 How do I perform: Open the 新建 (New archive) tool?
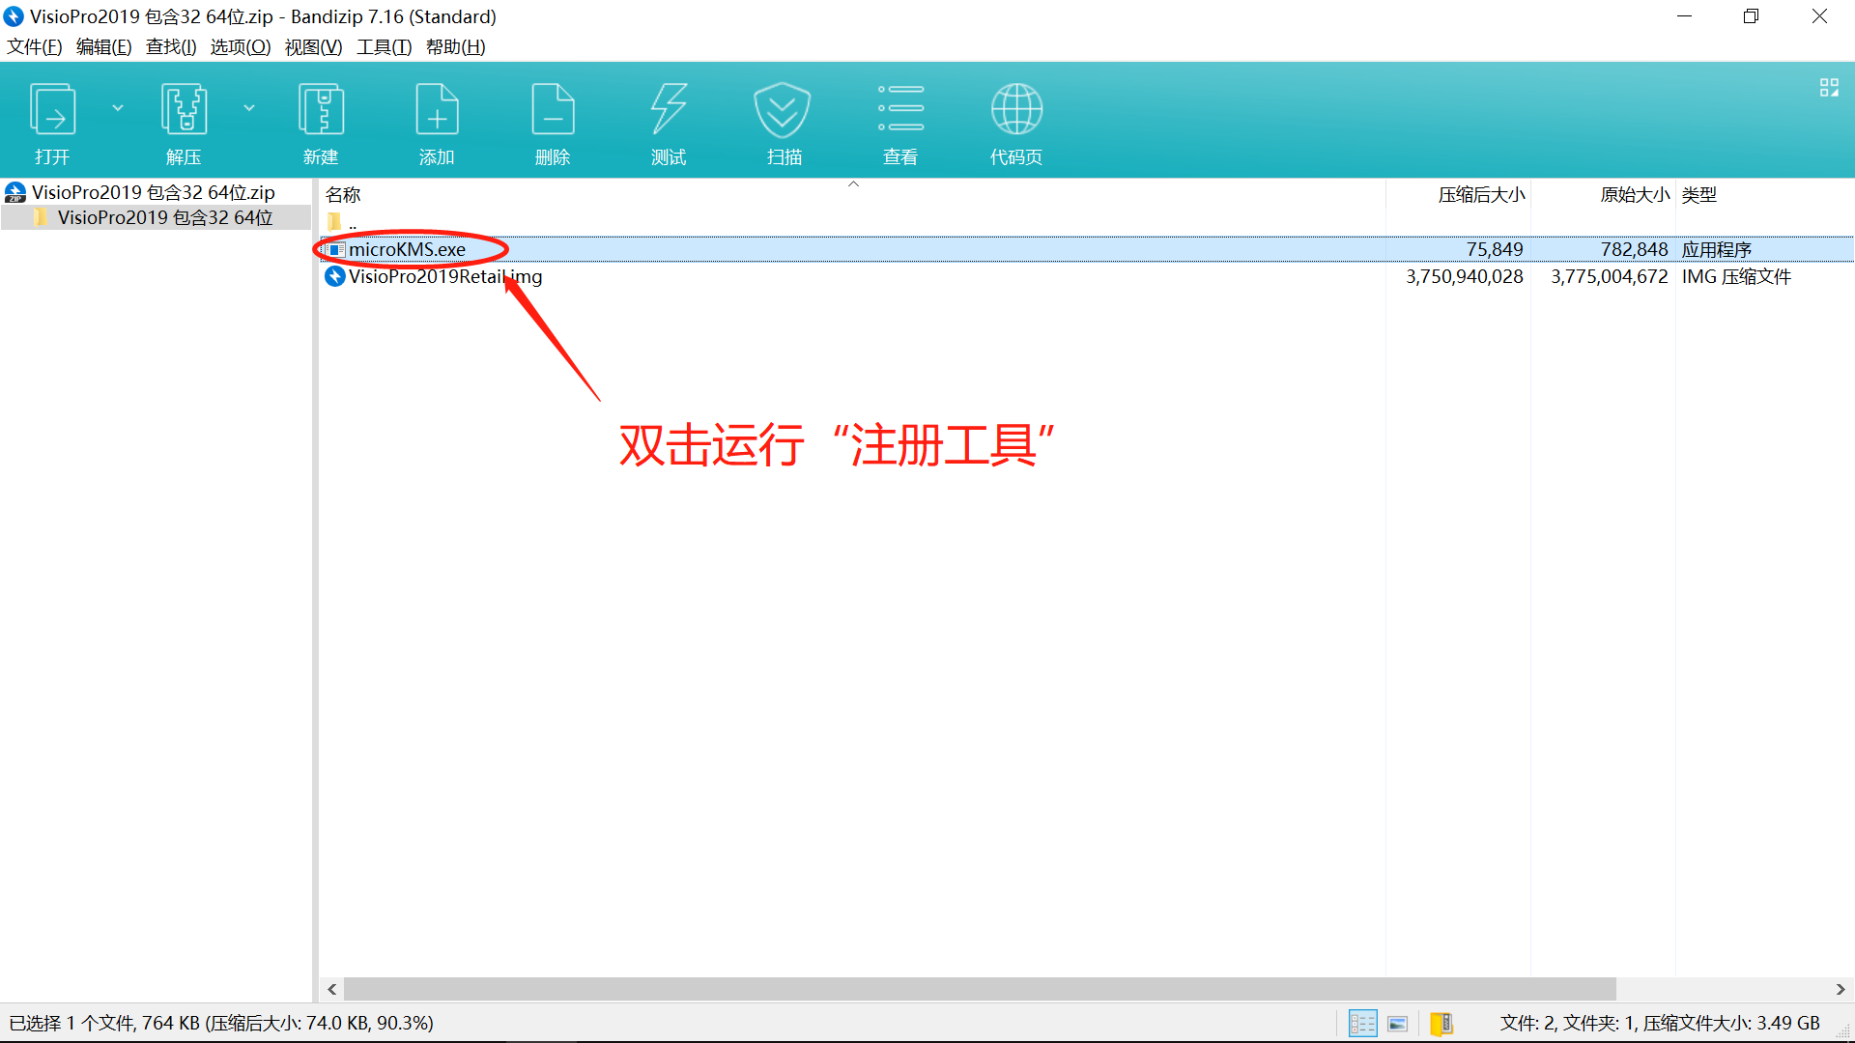pos(321,108)
